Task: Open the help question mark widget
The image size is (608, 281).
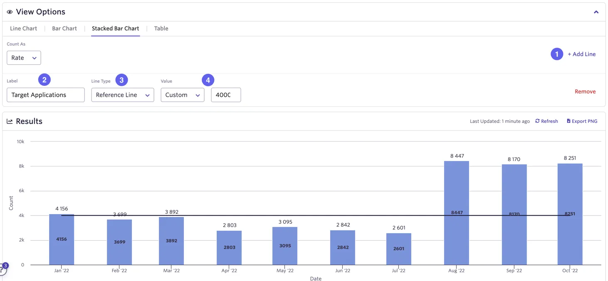Action: pos(2,269)
